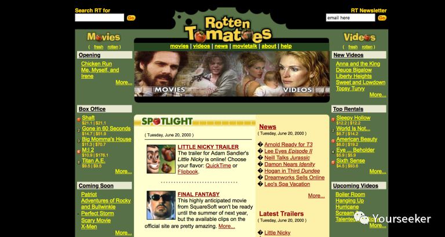Expand More under Opening movies
The image size is (445, 237).
[123, 82]
